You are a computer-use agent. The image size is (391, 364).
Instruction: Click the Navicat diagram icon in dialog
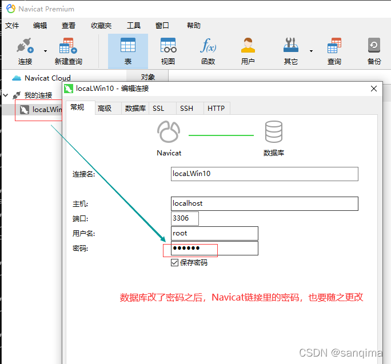[169, 131]
